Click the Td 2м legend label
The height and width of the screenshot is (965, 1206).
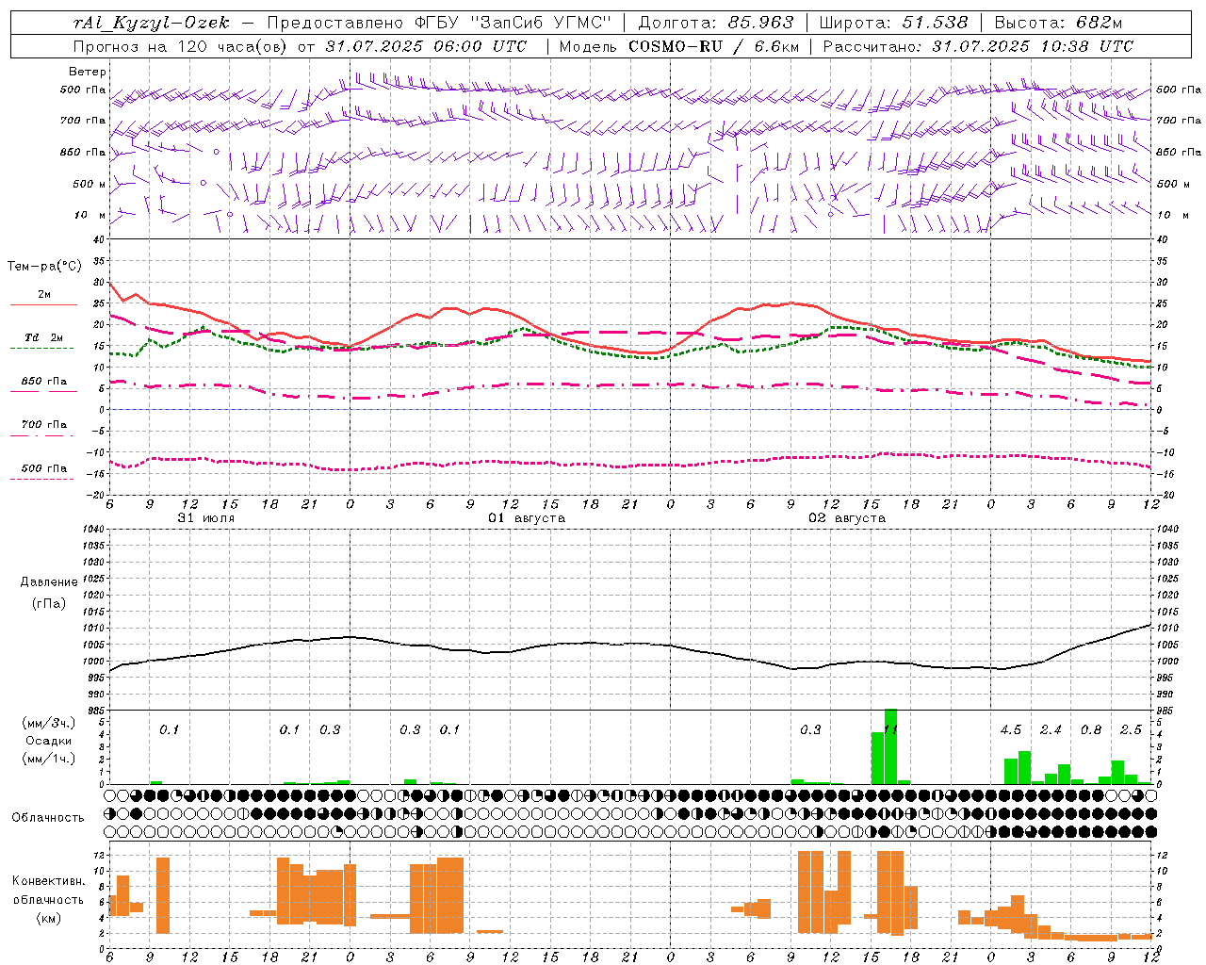pyautogui.click(x=43, y=337)
